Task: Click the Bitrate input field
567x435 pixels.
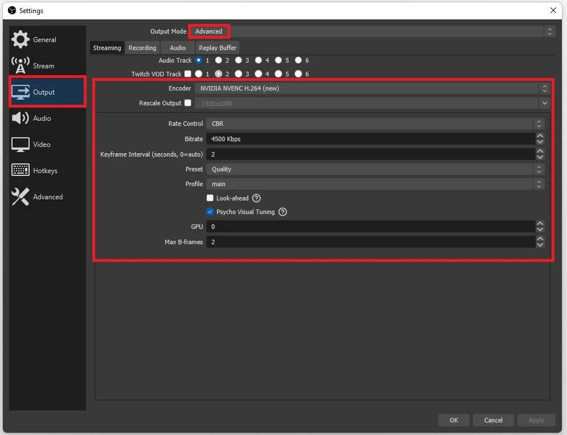Action: click(x=370, y=139)
